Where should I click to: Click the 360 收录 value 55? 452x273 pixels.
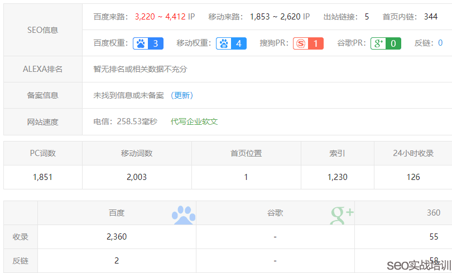(434, 236)
